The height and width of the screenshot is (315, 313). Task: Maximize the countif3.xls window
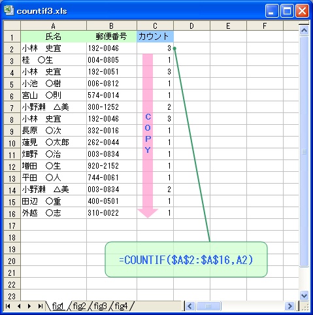[x=287, y=10]
